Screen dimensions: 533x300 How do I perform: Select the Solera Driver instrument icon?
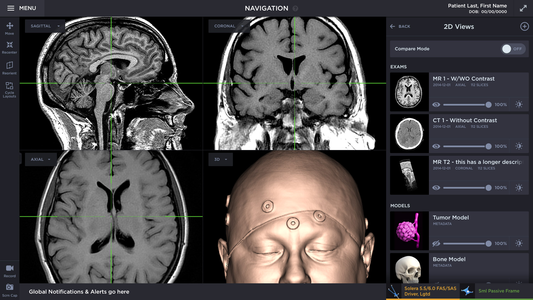click(x=394, y=291)
